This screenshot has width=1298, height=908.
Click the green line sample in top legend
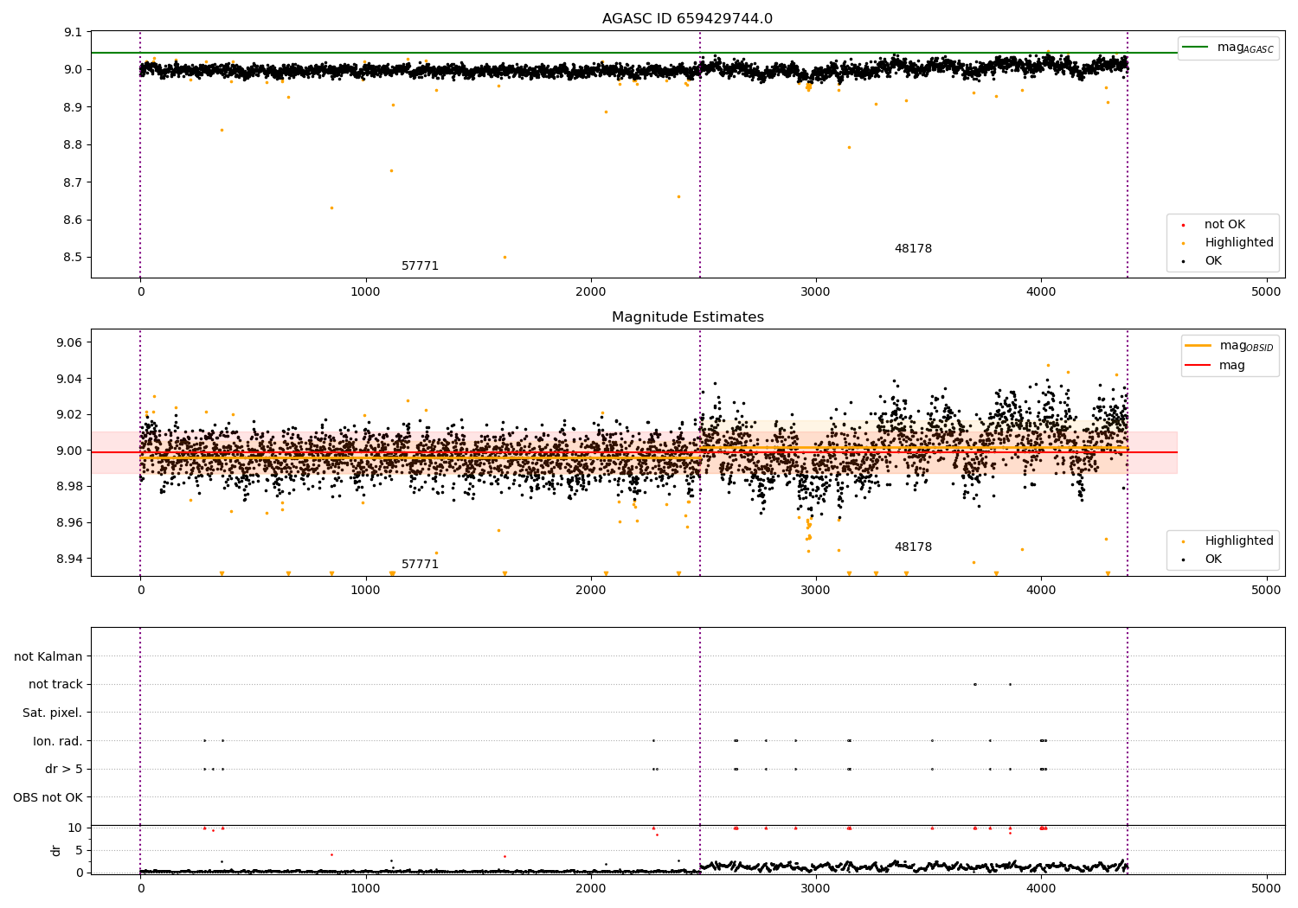point(1195,47)
